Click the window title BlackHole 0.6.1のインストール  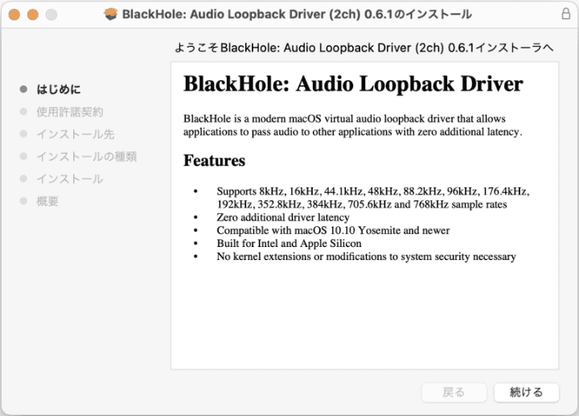coord(297,14)
